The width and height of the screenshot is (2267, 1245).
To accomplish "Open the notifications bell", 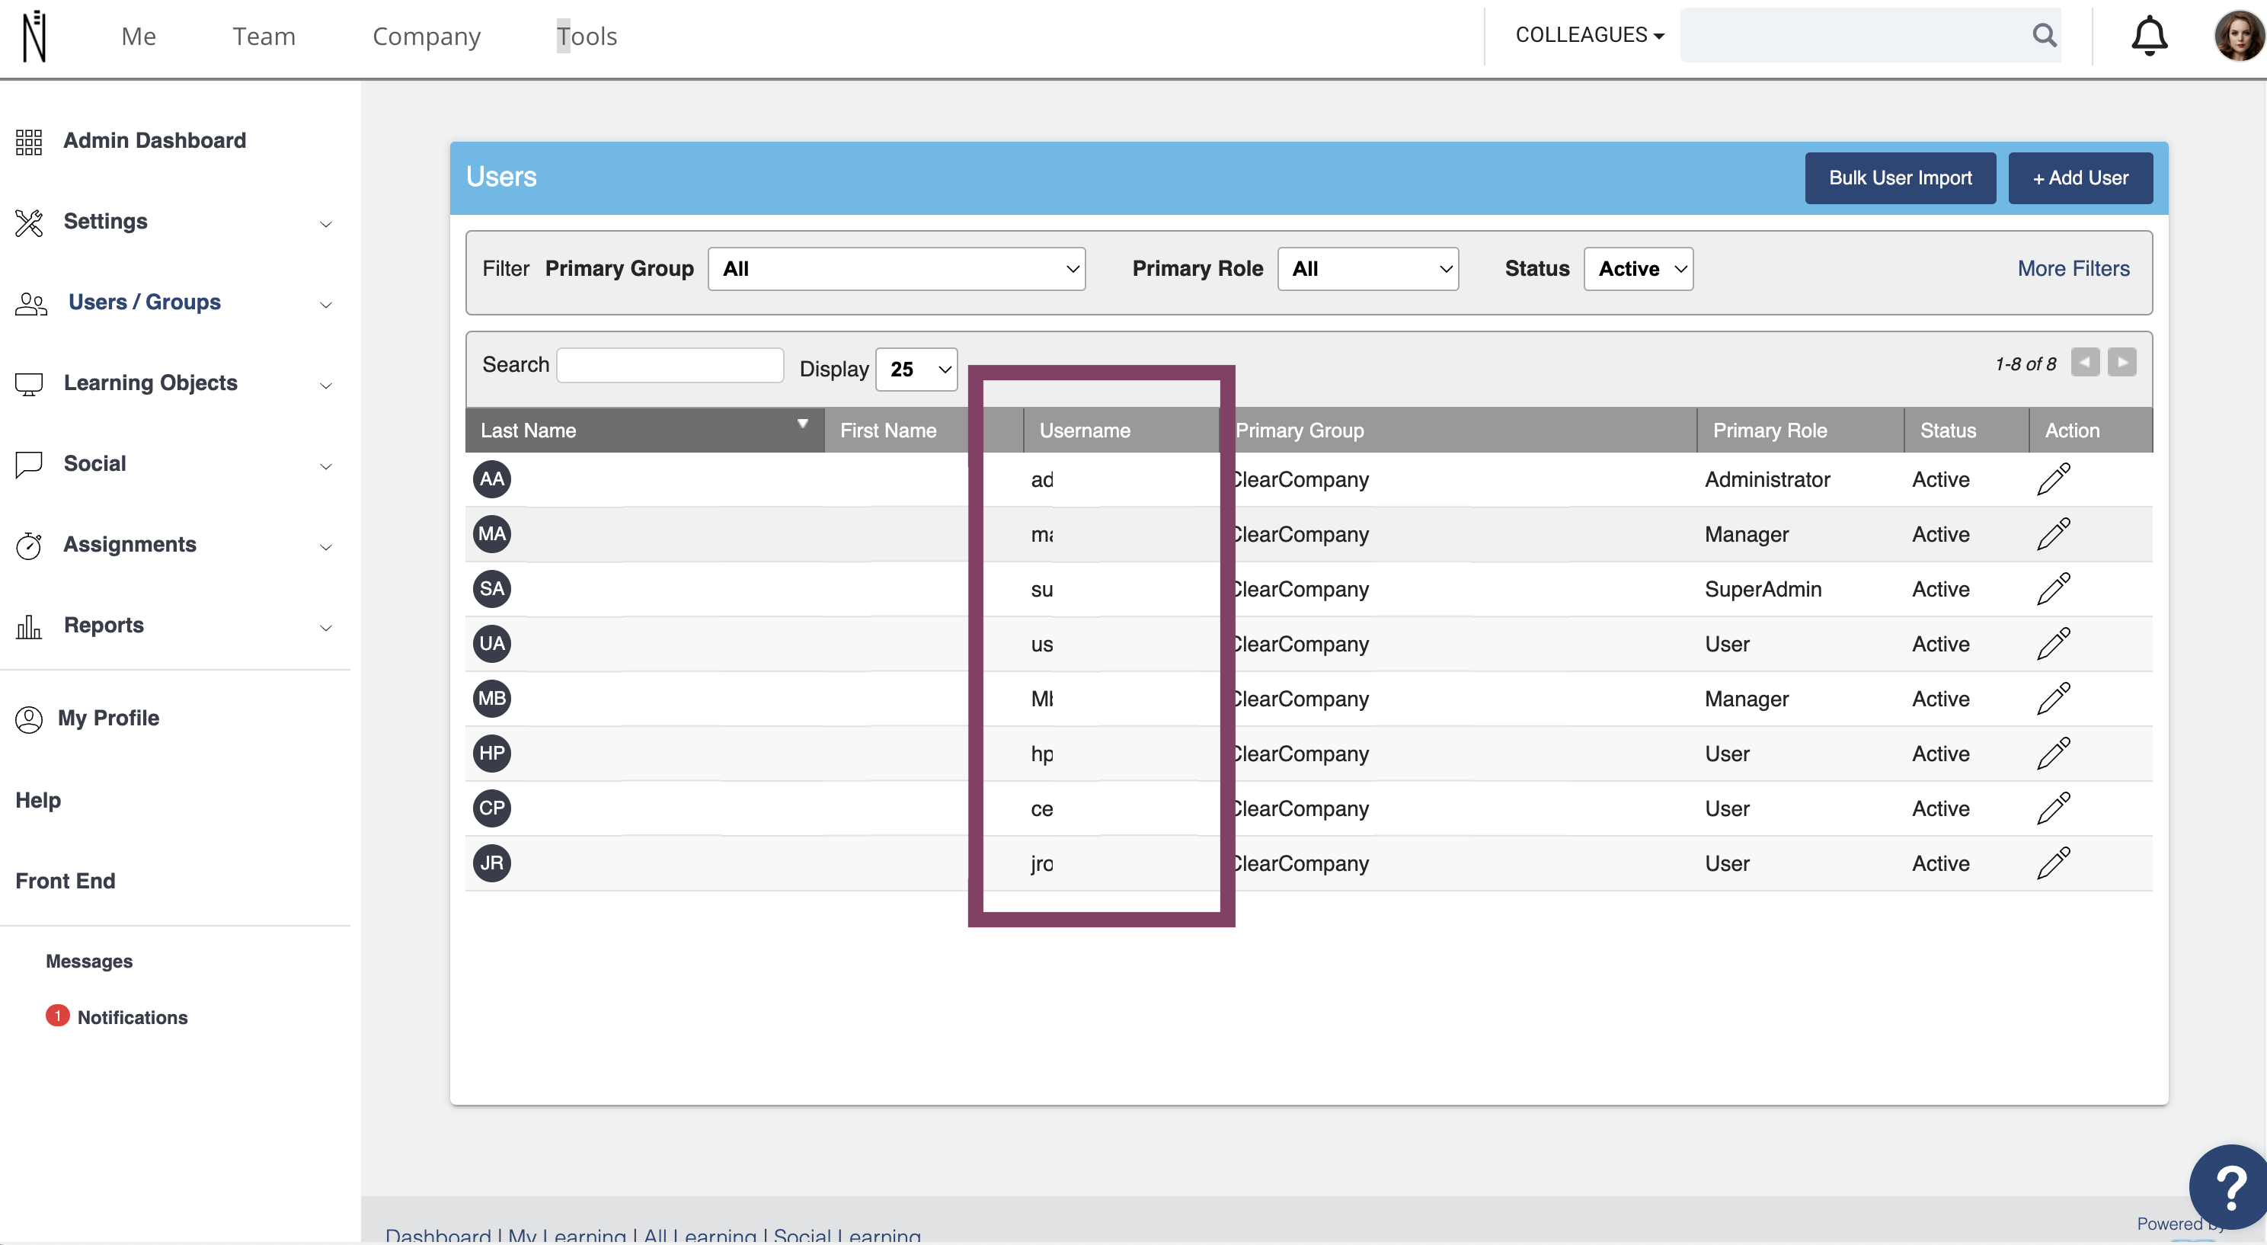I will [x=2149, y=36].
